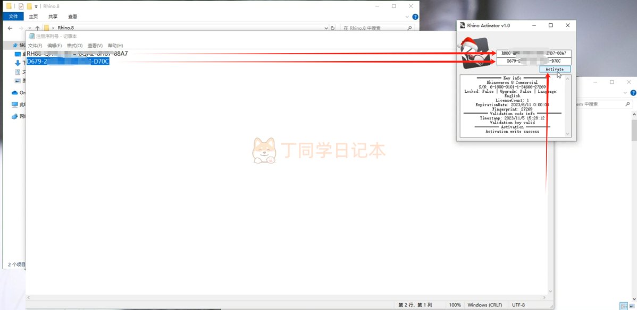637x310 pixels.
Task: Expand address bar history dropdown
Action: [x=326, y=28]
